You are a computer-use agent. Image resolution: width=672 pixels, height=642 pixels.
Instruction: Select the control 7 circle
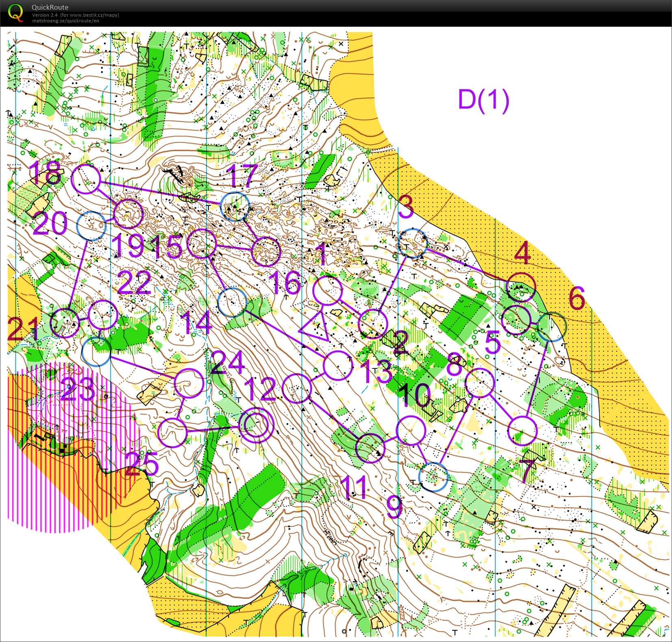coord(522,431)
